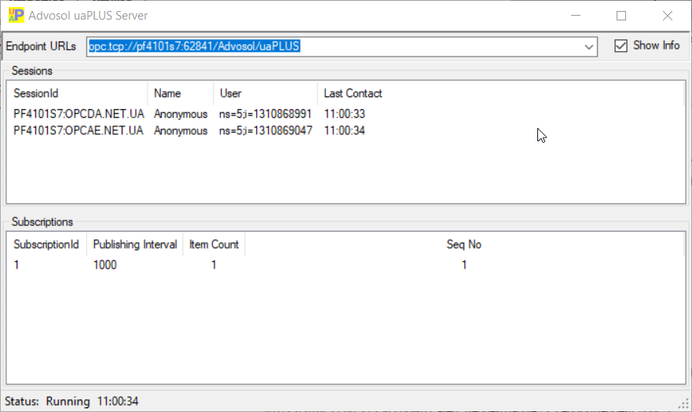Click the Status Running text in status bar

[x=47, y=402]
